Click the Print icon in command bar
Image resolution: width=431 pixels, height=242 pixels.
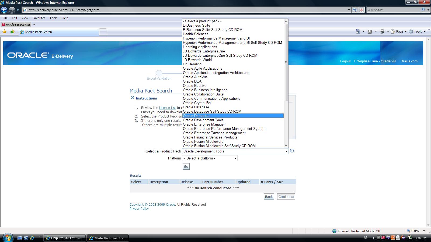tap(382, 31)
